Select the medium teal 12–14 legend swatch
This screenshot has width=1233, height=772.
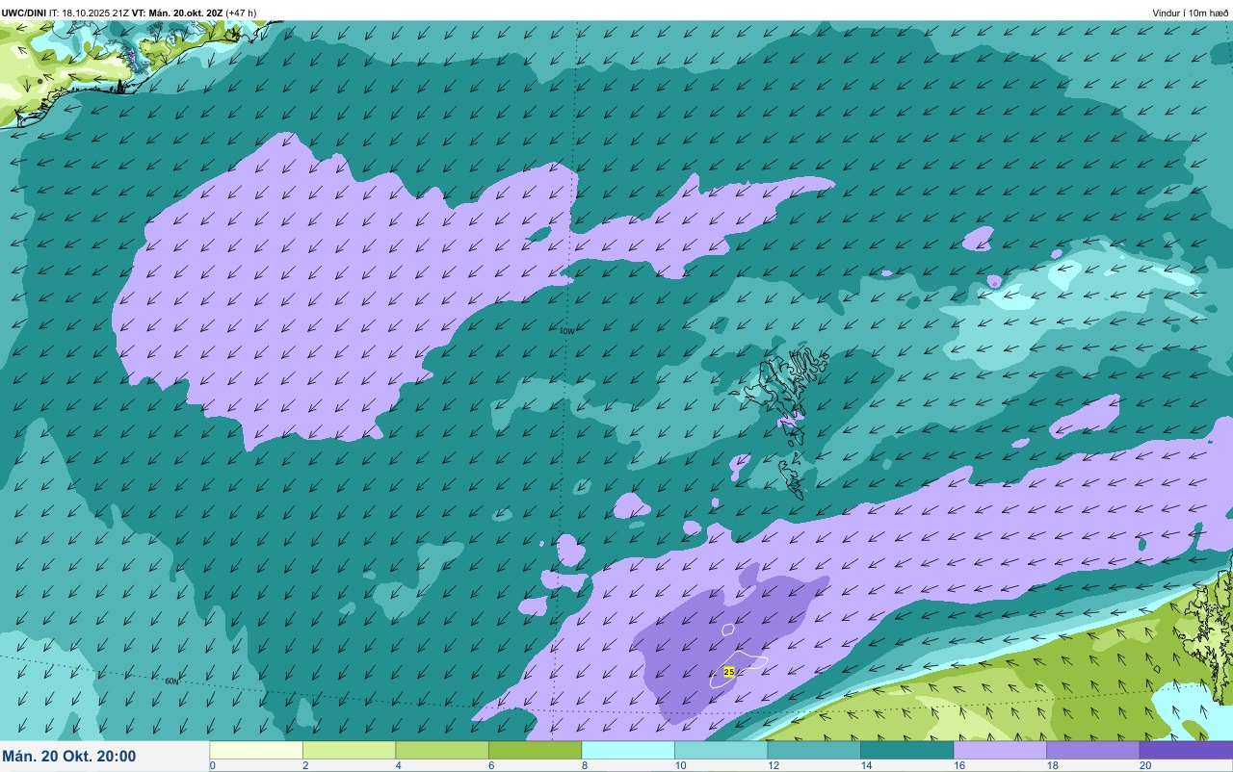[x=814, y=750]
